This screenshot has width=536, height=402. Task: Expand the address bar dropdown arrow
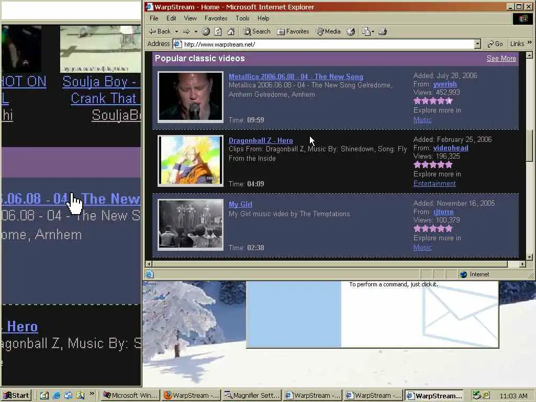[477, 44]
